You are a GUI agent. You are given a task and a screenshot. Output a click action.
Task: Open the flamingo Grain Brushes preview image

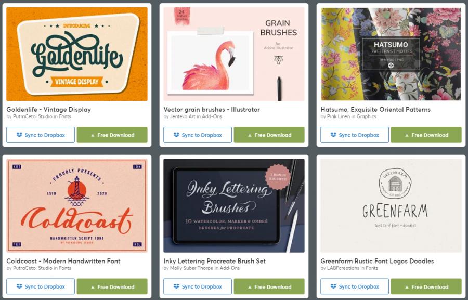(x=234, y=54)
